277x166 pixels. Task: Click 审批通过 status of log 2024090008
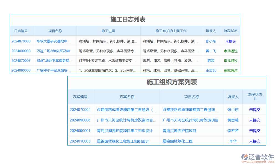pos(230,51)
